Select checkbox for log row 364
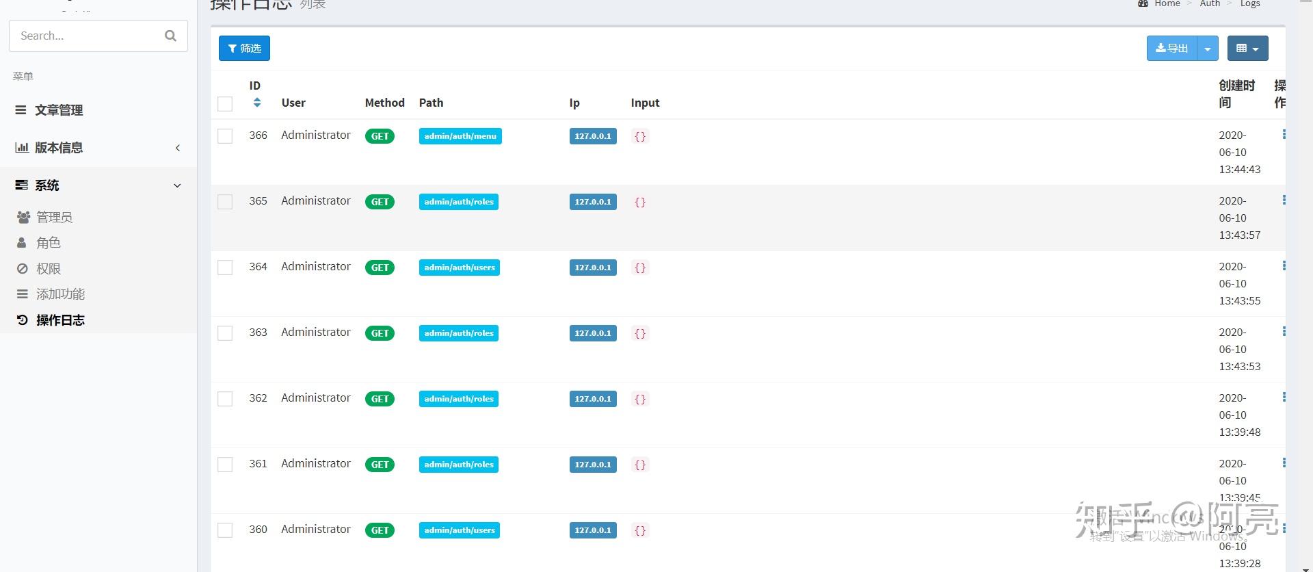This screenshot has width=1313, height=572. tap(225, 268)
